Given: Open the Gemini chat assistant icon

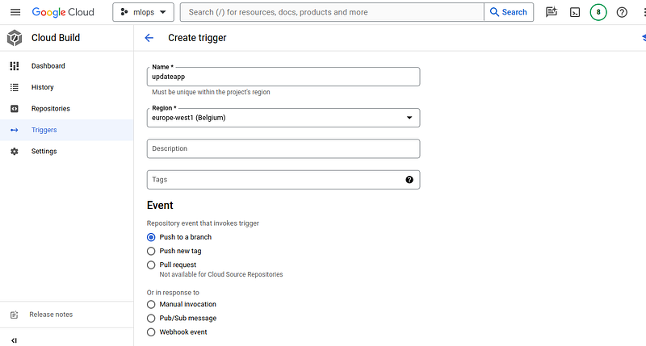Looking at the screenshot, I should [x=552, y=12].
